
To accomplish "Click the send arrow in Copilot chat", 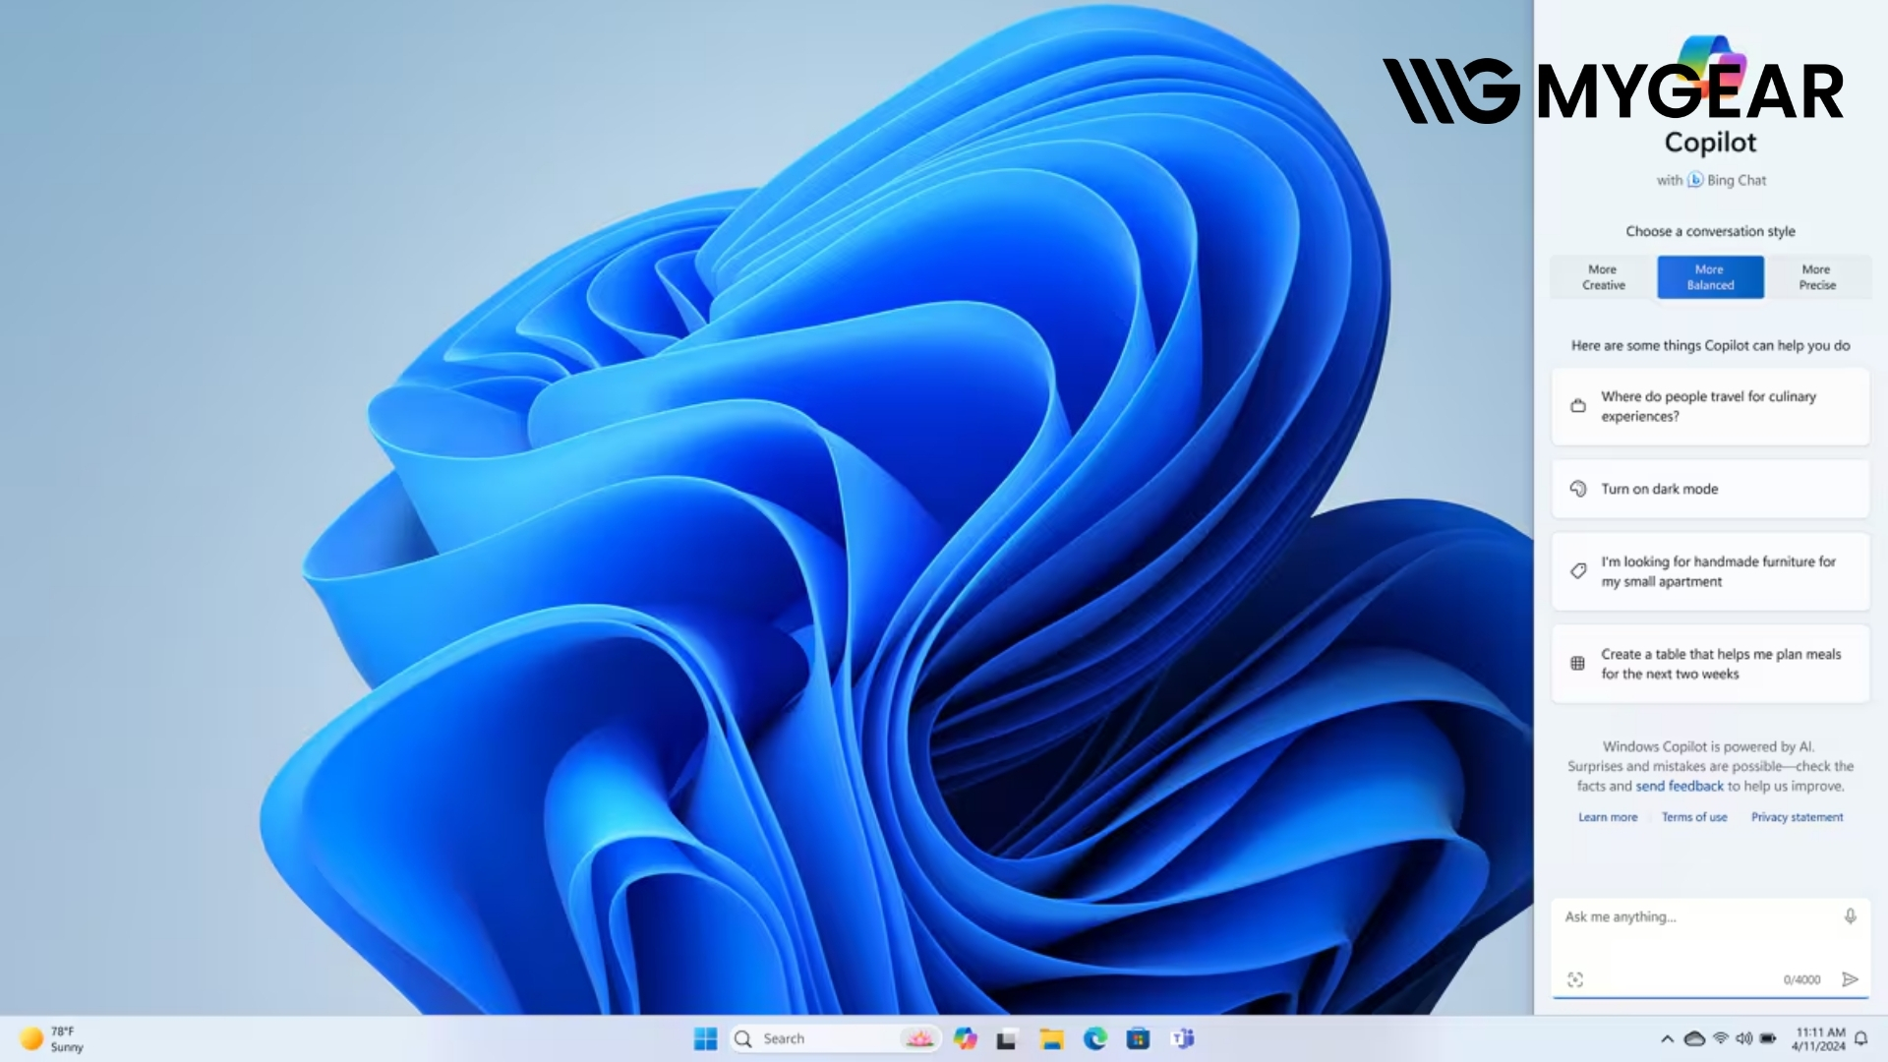I will coord(1850,979).
